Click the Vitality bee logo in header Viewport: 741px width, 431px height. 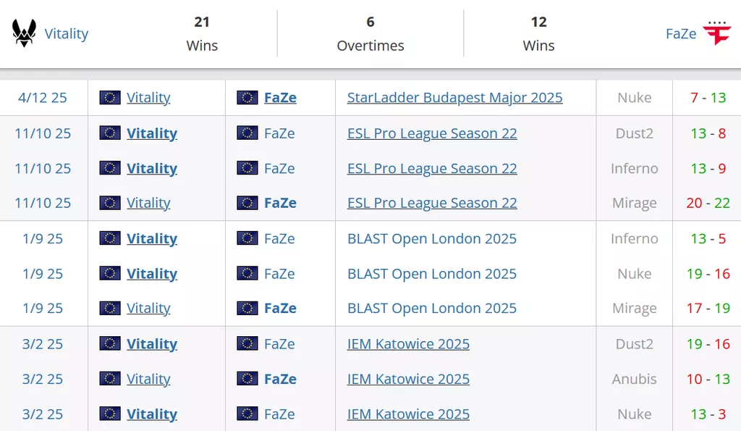click(25, 33)
